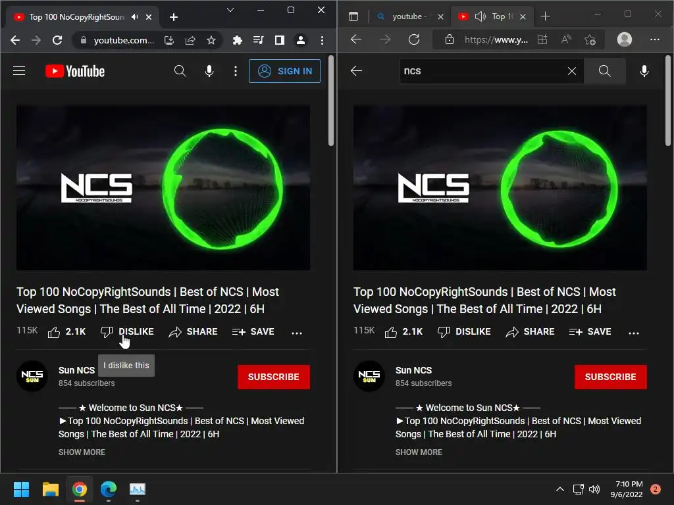Go back in Chrome browser

[15, 40]
